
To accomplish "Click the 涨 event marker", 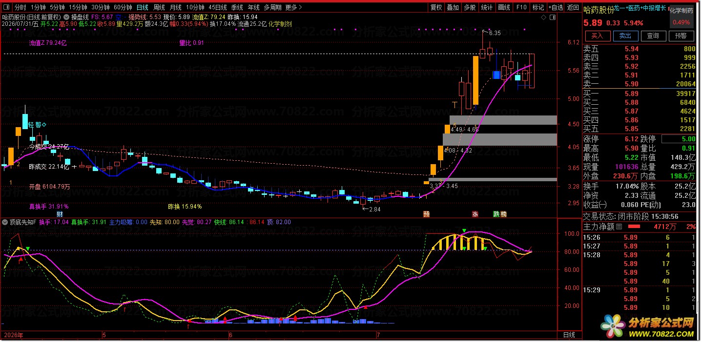I will pos(475,214).
